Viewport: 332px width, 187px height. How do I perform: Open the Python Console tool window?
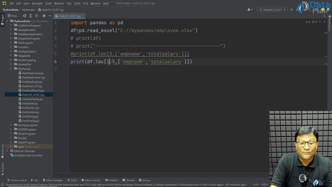(91, 180)
